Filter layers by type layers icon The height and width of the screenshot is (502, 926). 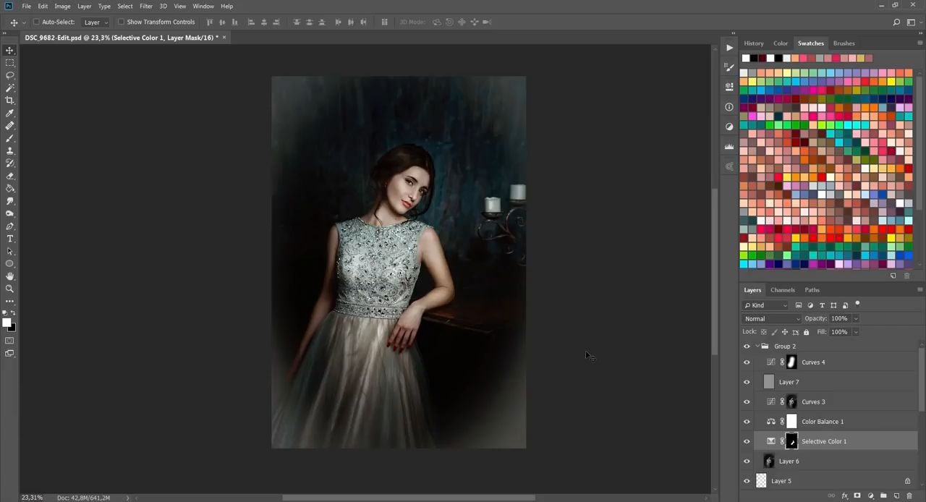822,305
